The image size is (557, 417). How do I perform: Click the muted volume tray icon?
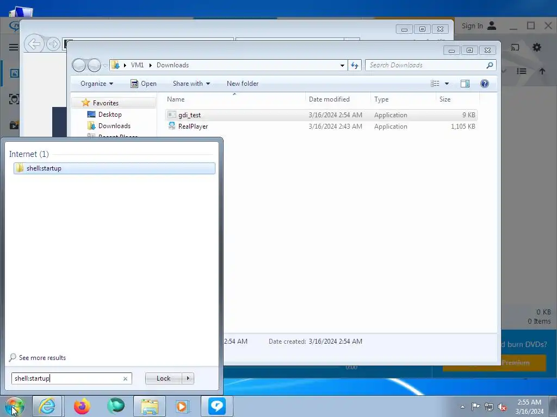pos(502,407)
